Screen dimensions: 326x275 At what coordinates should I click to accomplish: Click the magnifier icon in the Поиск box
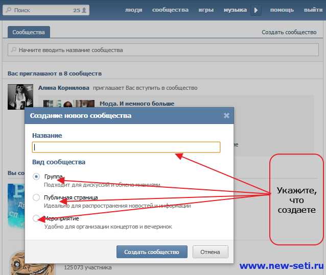pos(9,10)
